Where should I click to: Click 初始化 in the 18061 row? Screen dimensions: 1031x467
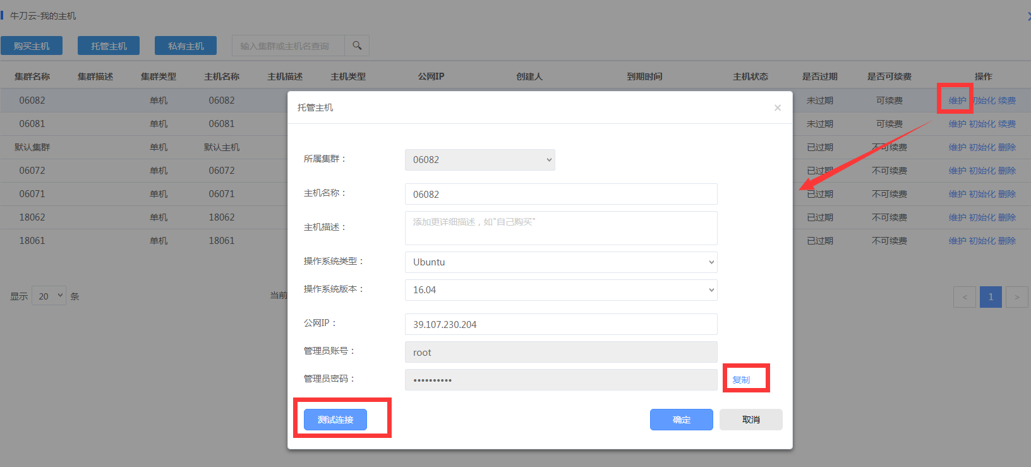pos(982,241)
